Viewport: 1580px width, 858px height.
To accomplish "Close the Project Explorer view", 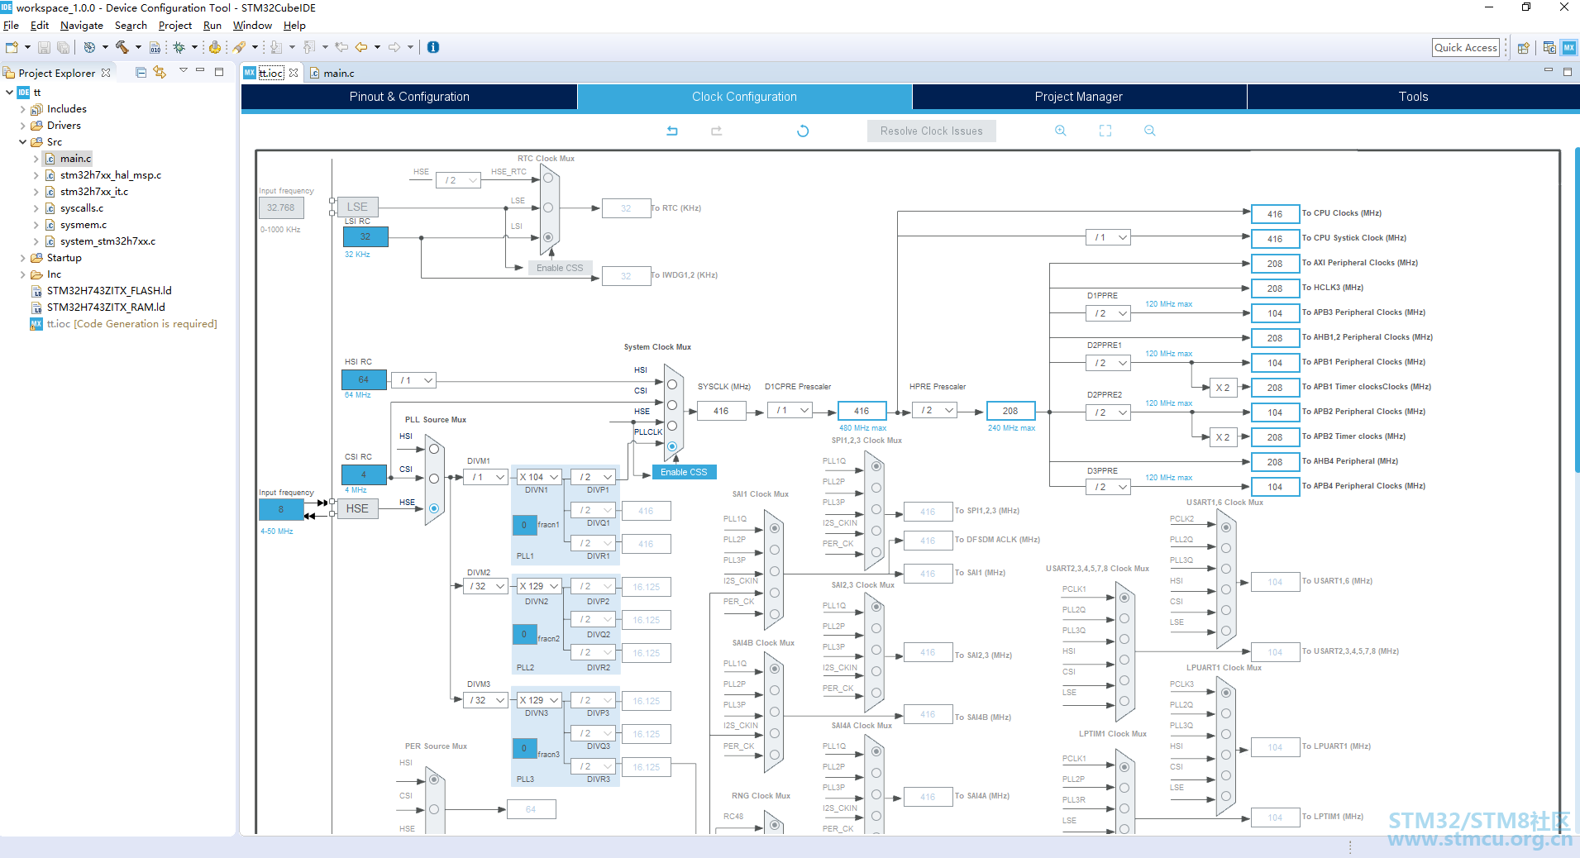I will pyautogui.click(x=106, y=73).
